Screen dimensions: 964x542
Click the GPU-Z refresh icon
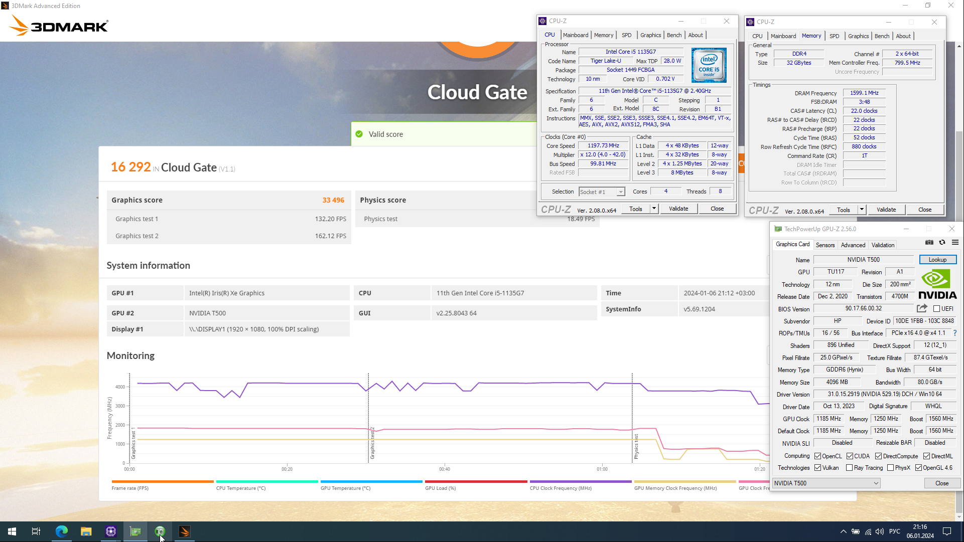(x=942, y=243)
